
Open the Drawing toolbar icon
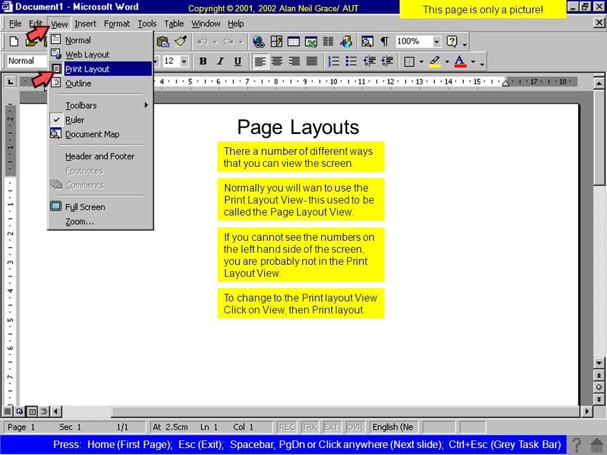point(346,42)
